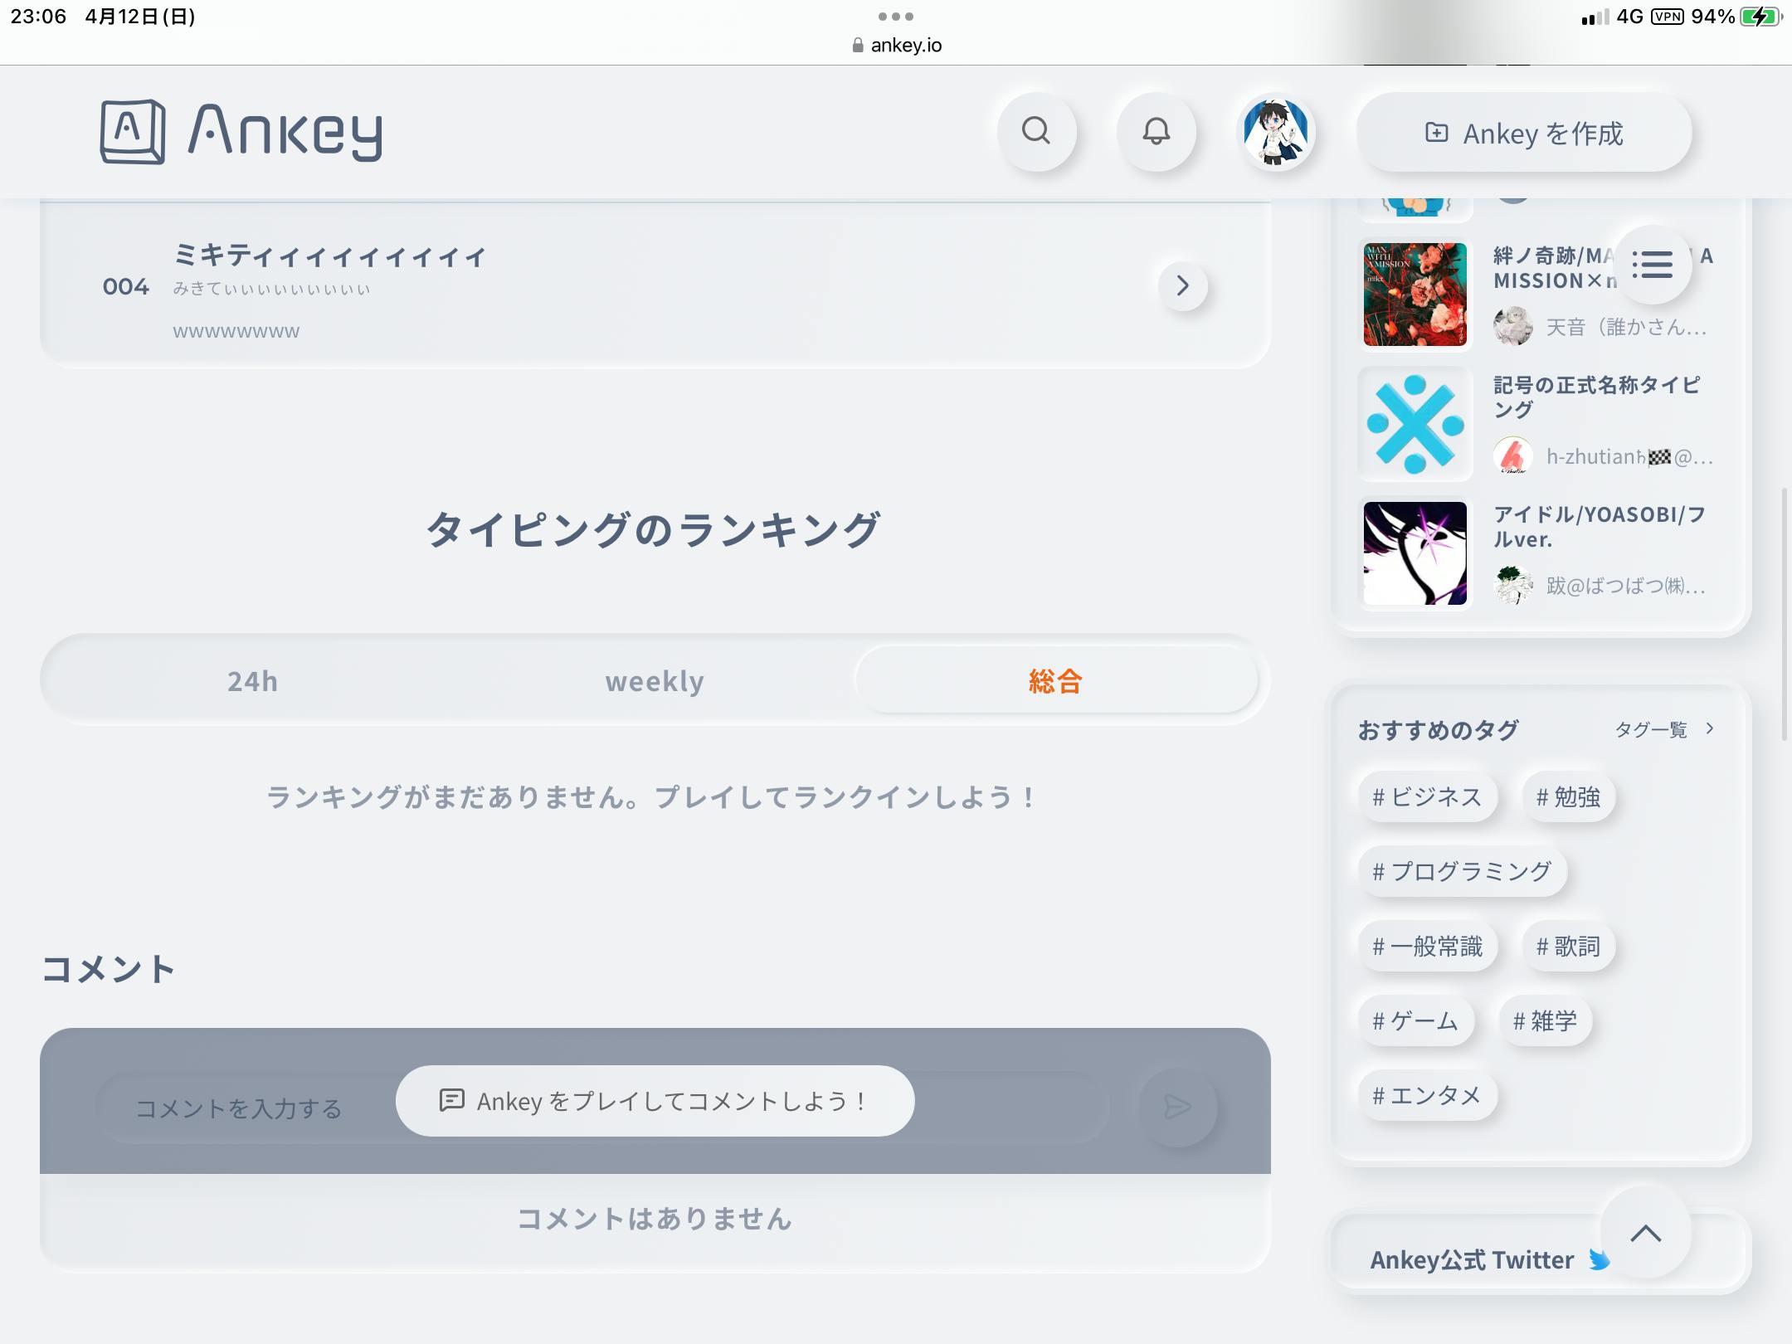Screen dimensions: 1792x1344
Task: Select the #プログラミング tag
Action: pyautogui.click(x=1462, y=871)
